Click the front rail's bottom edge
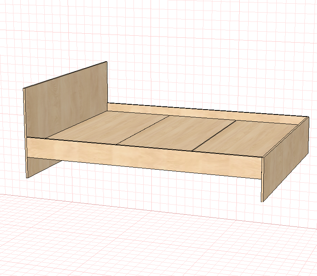Image resolution: width=317 pixels, height=276 pixels. [x=144, y=168]
